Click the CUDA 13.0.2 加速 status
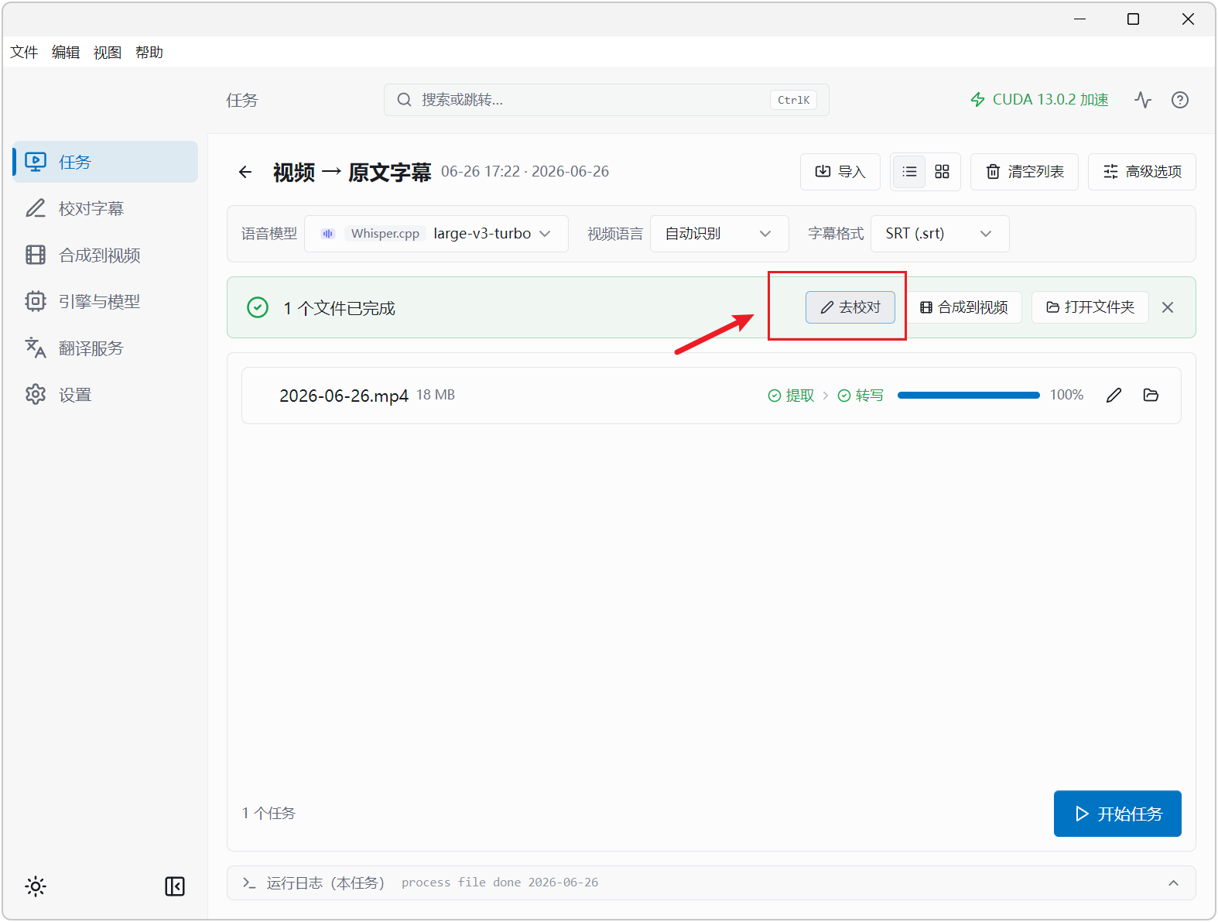1218x922 pixels. pyautogui.click(x=1038, y=99)
